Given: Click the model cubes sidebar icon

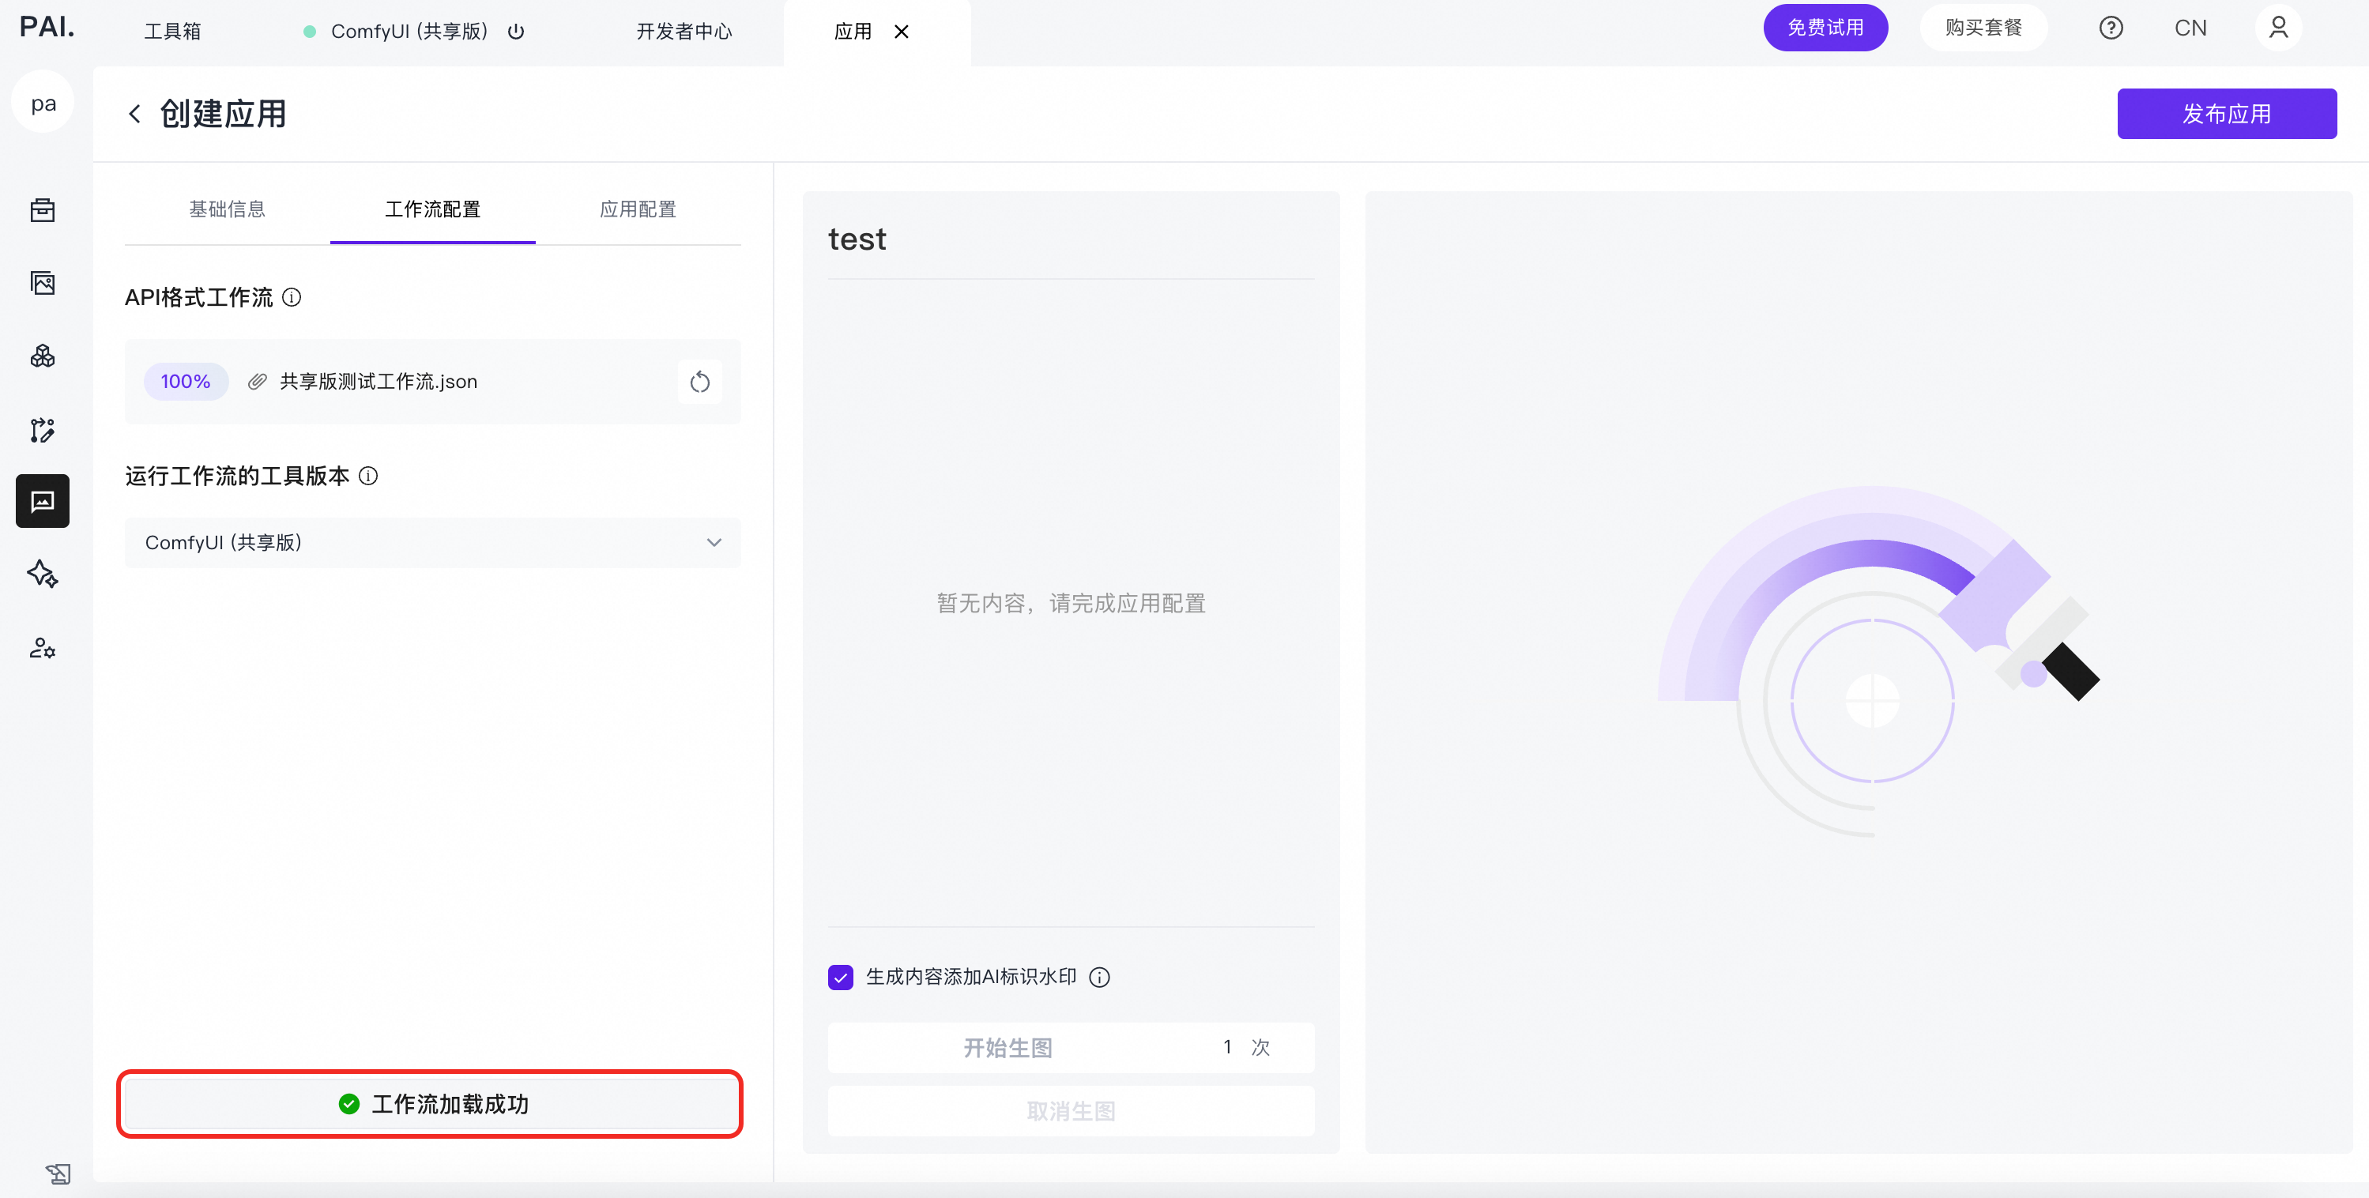Looking at the screenshot, I should (x=43, y=356).
